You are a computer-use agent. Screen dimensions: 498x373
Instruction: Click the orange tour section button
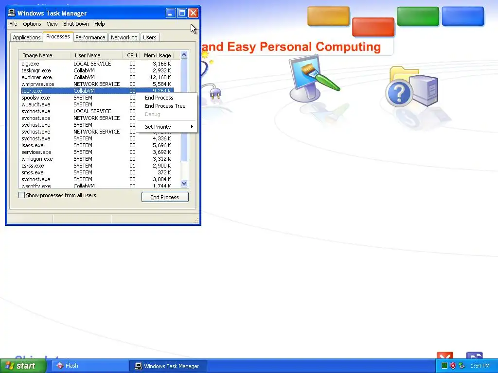[328, 16]
